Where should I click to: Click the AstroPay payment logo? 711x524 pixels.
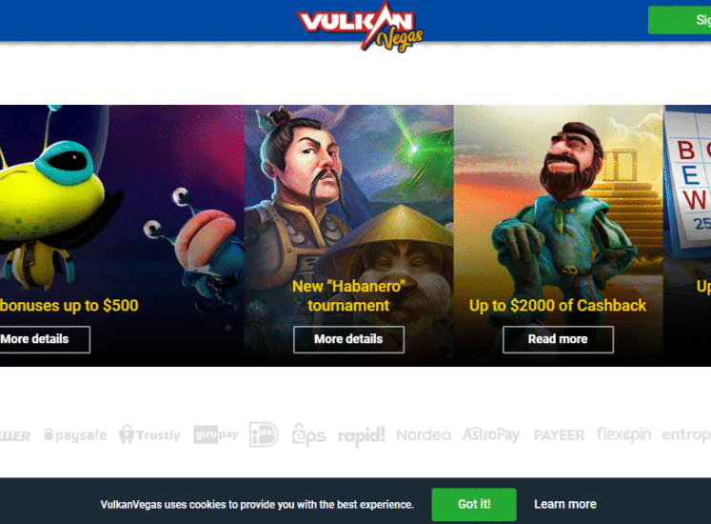pos(491,434)
